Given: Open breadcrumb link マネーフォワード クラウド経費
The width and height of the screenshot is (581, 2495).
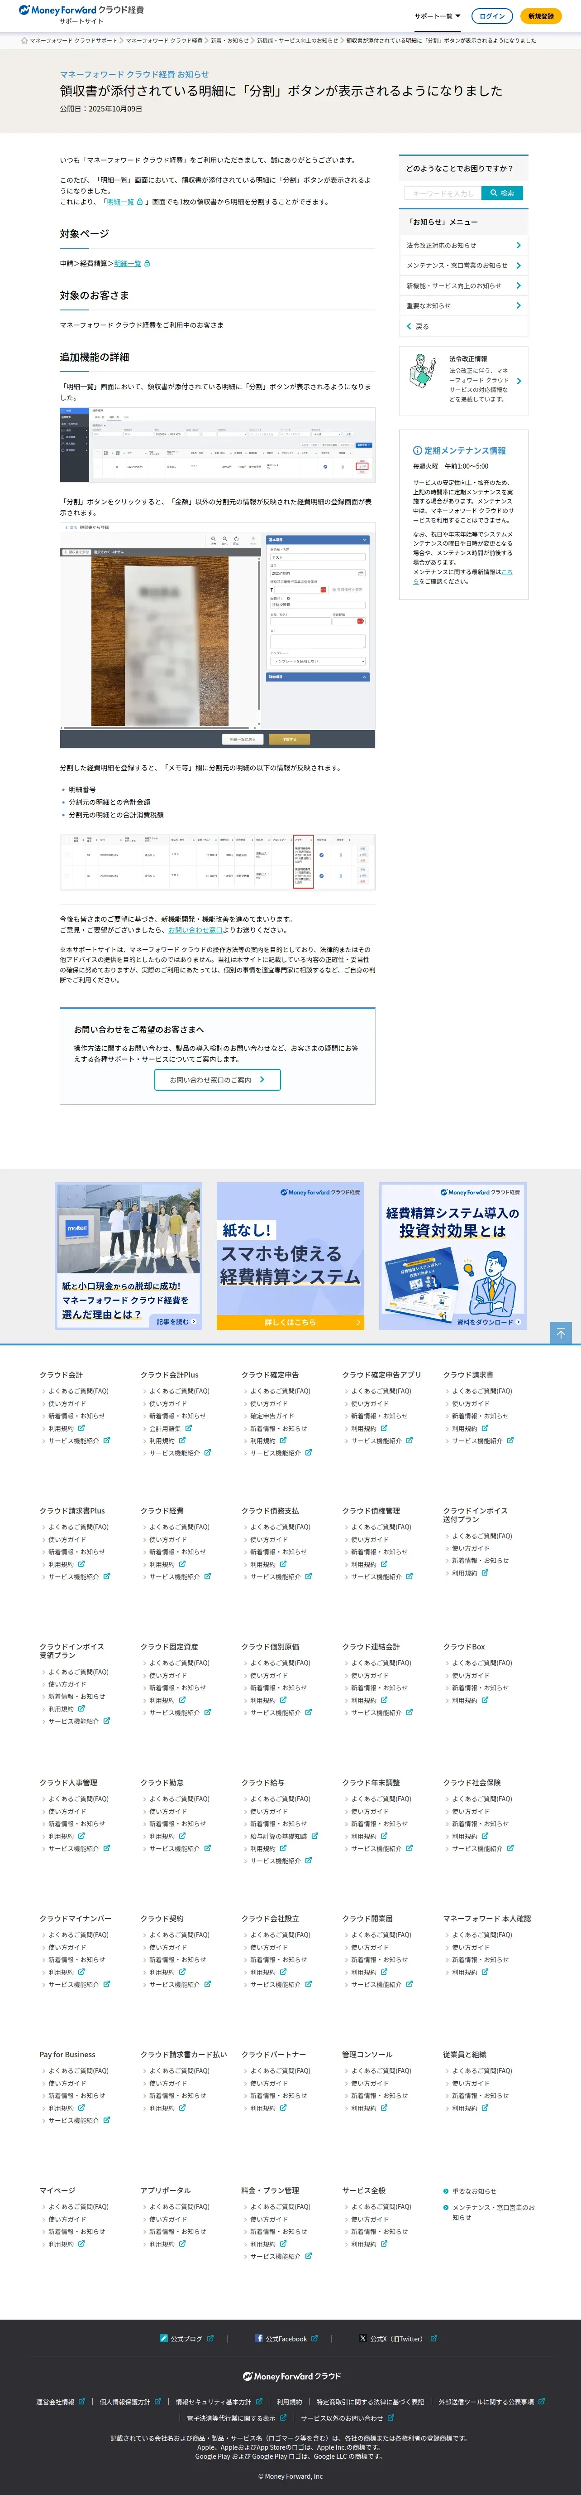Looking at the screenshot, I should click(163, 41).
